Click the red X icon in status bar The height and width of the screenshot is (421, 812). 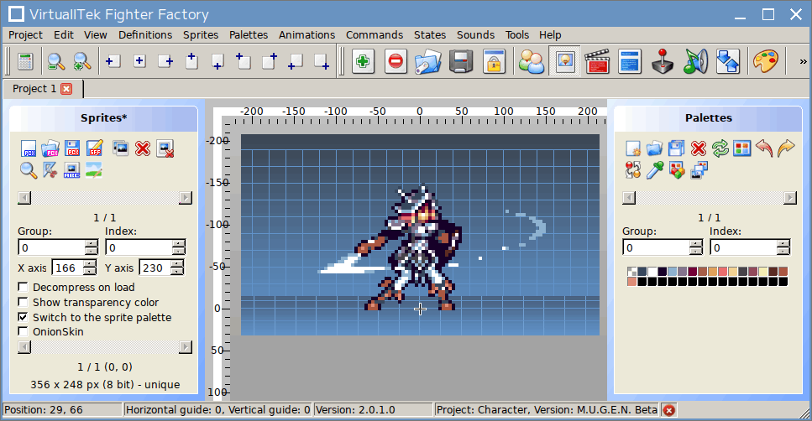pyautogui.click(x=669, y=410)
